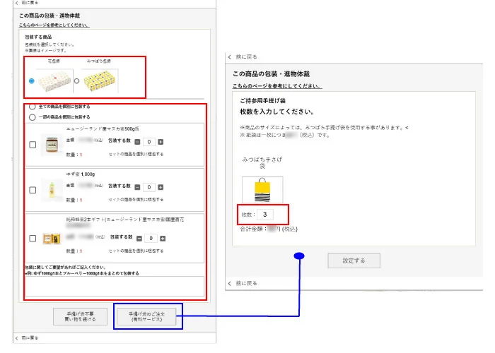Select the みつばち wrapping paper radio button
Screen dimensions: 495x353
pyautogui.click(x=76, y=81)
